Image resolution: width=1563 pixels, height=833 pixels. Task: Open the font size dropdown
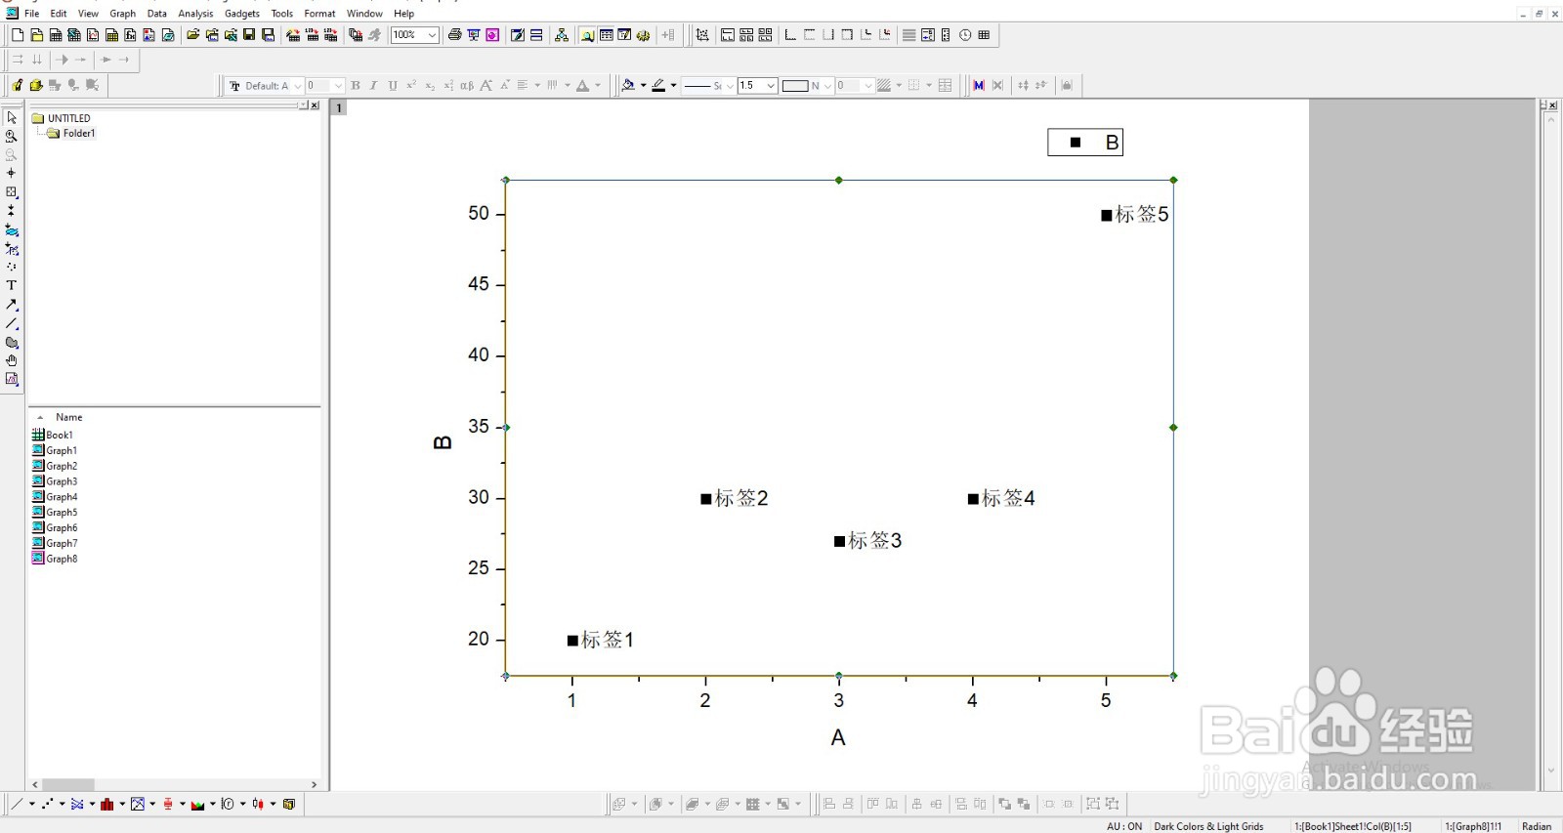point(338,86)
